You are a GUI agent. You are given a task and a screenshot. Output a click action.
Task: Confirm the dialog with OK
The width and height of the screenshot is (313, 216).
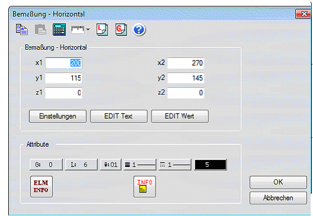pyautogui.click(x=278, y=182)
